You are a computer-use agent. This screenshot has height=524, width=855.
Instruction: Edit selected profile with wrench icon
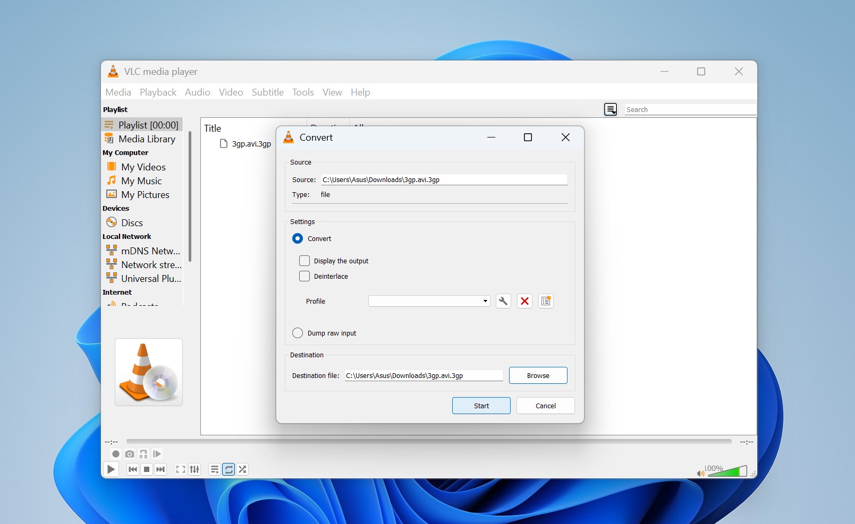coord(503,301)
